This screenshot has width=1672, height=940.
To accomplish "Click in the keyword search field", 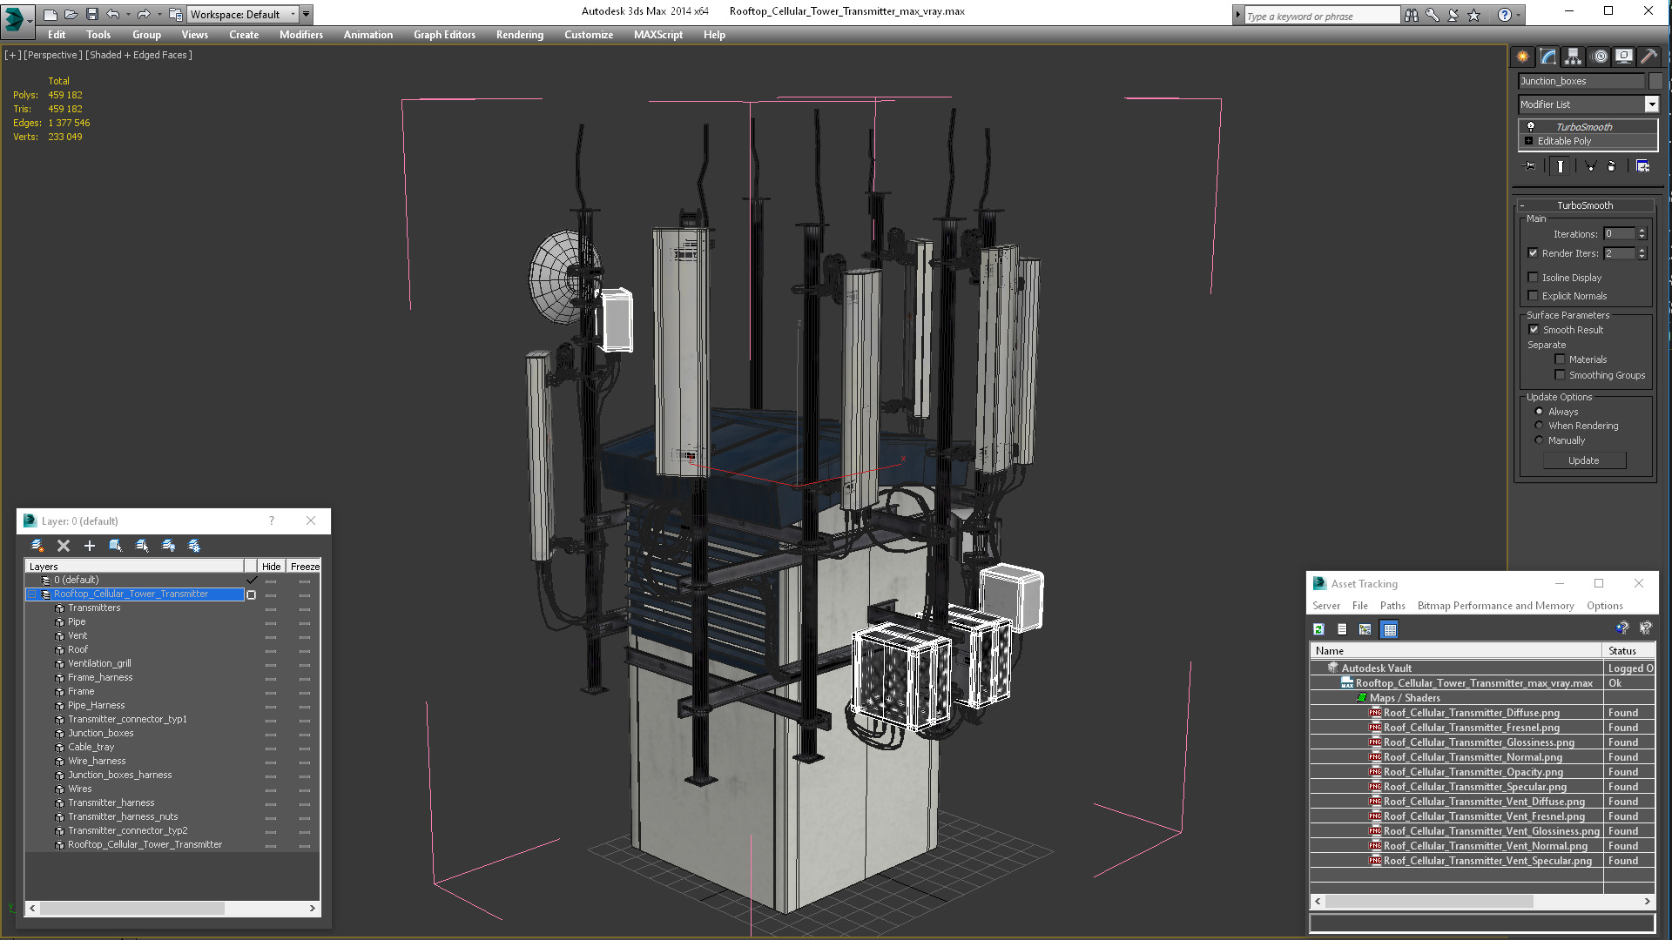I will pyautogui.click(x=1320, y=16).
